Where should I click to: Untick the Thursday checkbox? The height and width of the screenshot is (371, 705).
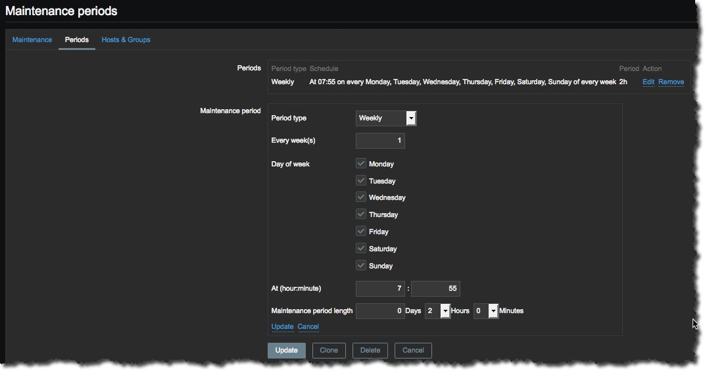coord(361,214)
